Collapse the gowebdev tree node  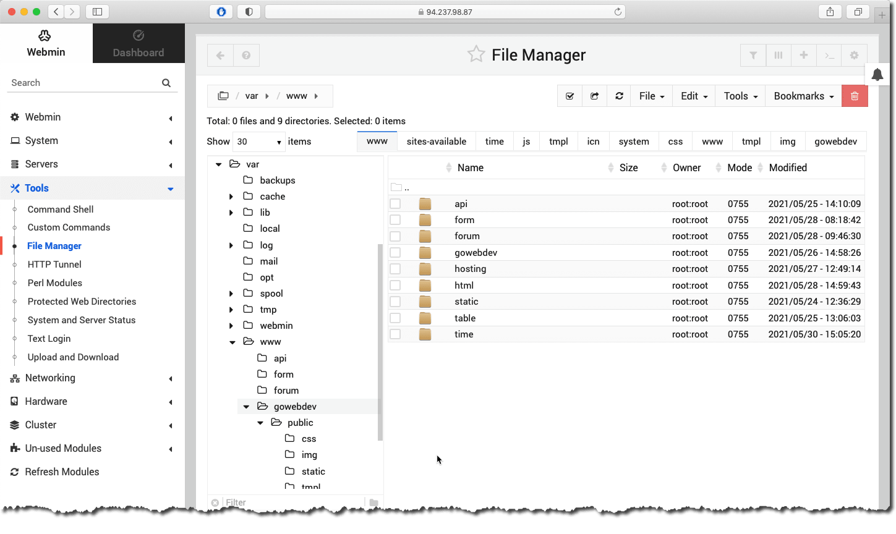246,407
